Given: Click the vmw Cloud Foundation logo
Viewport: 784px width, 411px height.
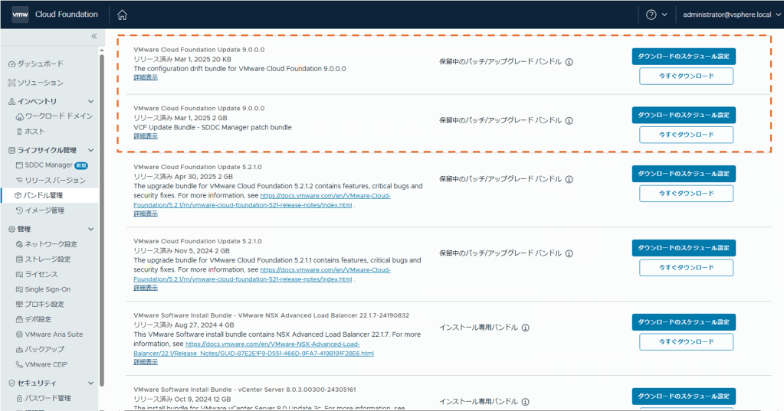Looking at the screenshot, I should (x=55, y=15).
